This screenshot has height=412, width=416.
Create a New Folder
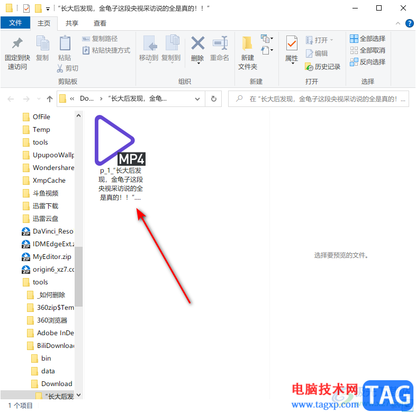click(248, 52)
